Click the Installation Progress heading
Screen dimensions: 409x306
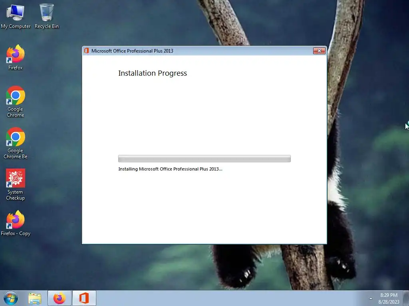tap(153, 73)
